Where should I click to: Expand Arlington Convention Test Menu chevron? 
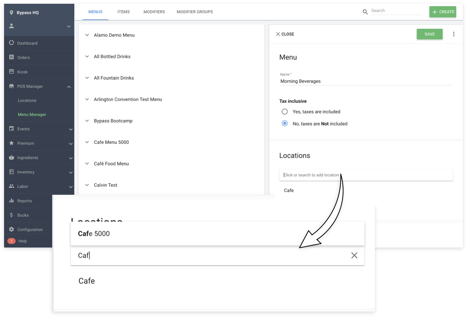pyautogui.click(x=87, y=99)
